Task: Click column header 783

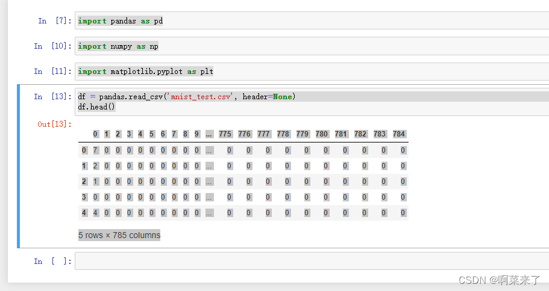Action: (x=379, y=134)
